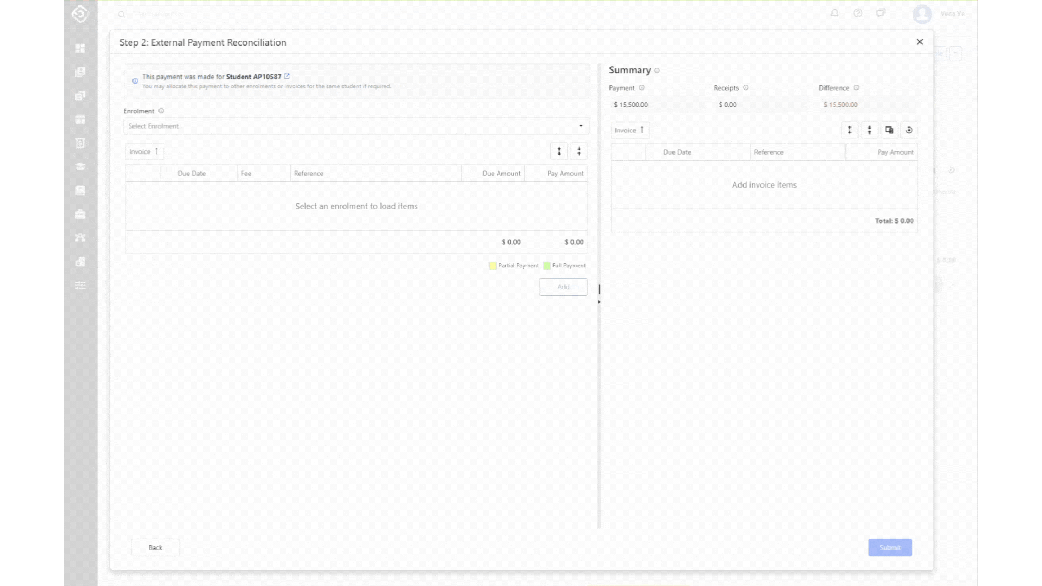Sort left table by Due Date column
This screenshot has height=586, width=1042.
pyautogui.click(x=192, y=174)
